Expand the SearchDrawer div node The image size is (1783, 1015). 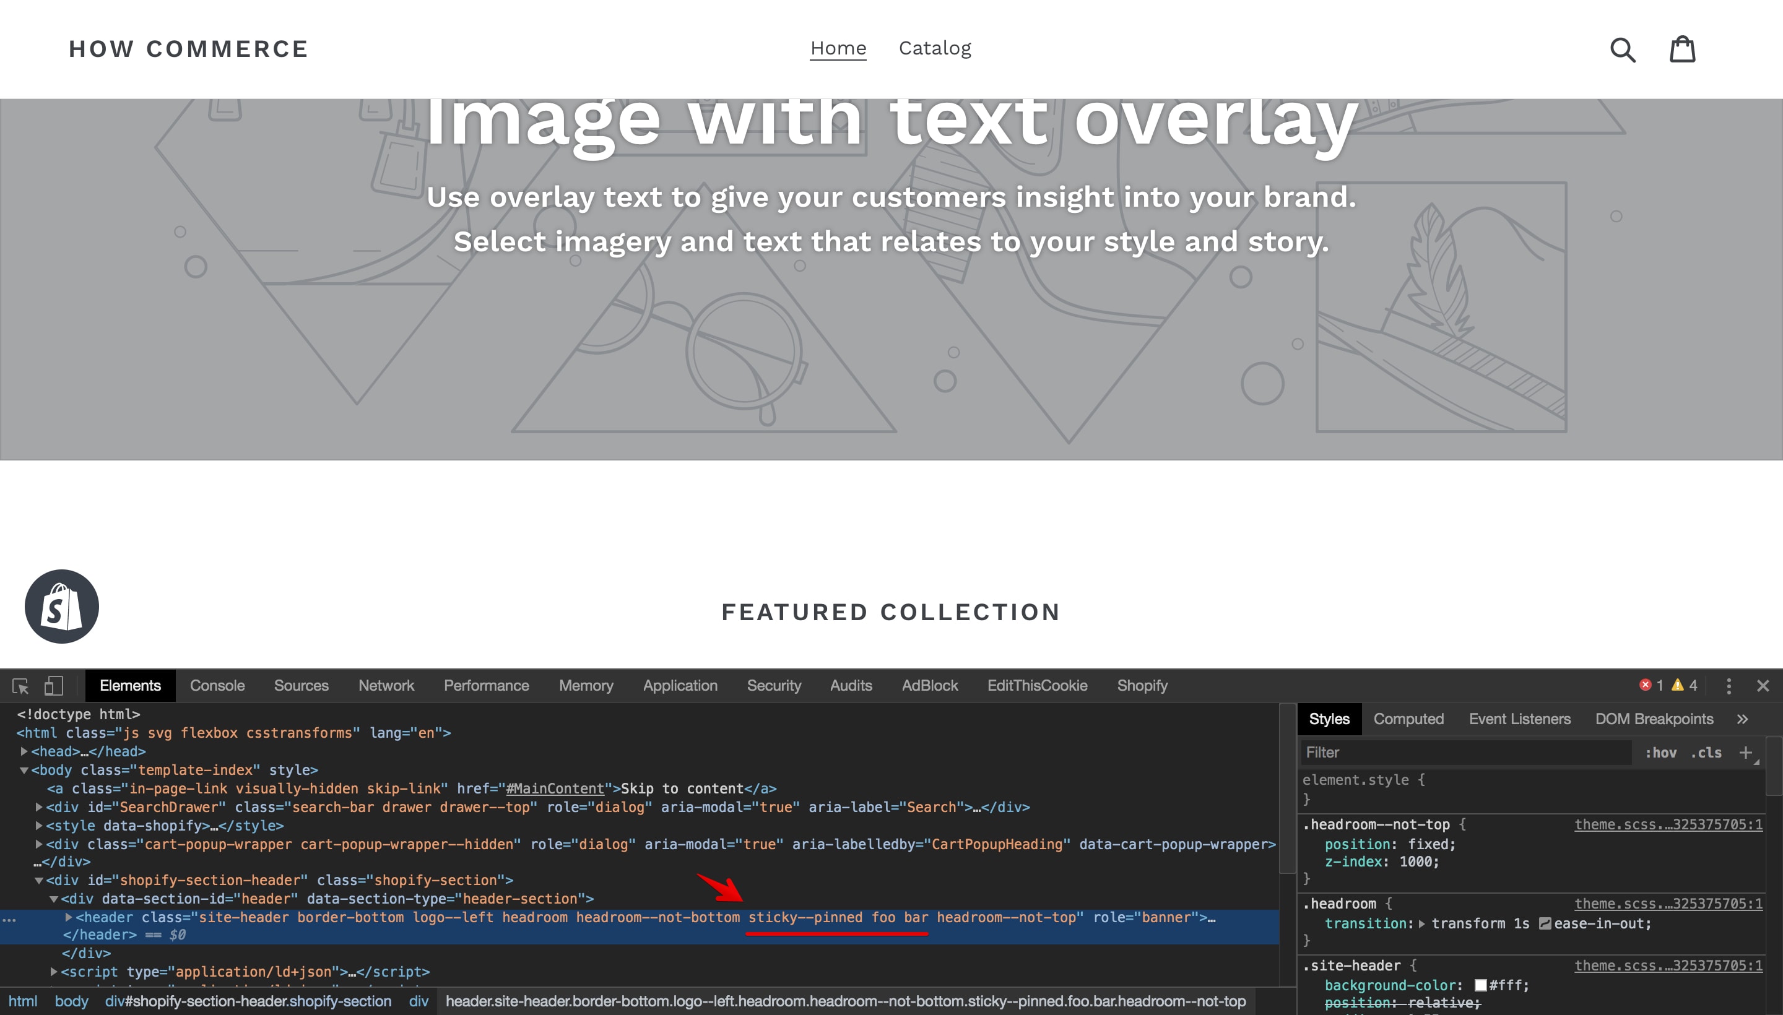38,807
